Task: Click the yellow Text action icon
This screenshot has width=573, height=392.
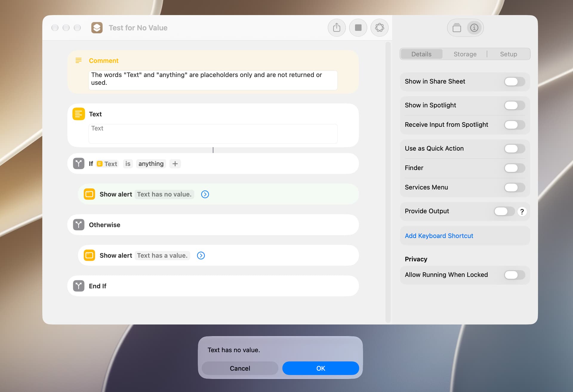Action: pyautogui.click(x=79, y=114)
